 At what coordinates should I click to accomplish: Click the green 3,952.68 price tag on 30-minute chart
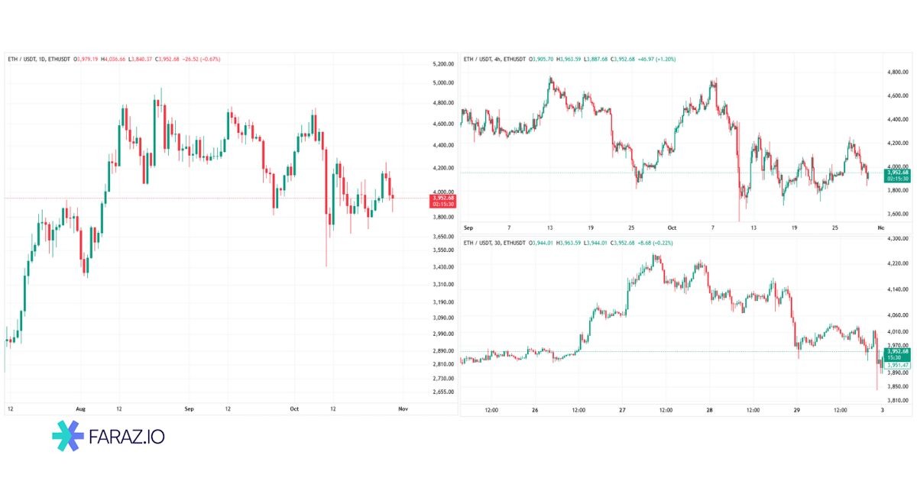[x=897, y=353]
